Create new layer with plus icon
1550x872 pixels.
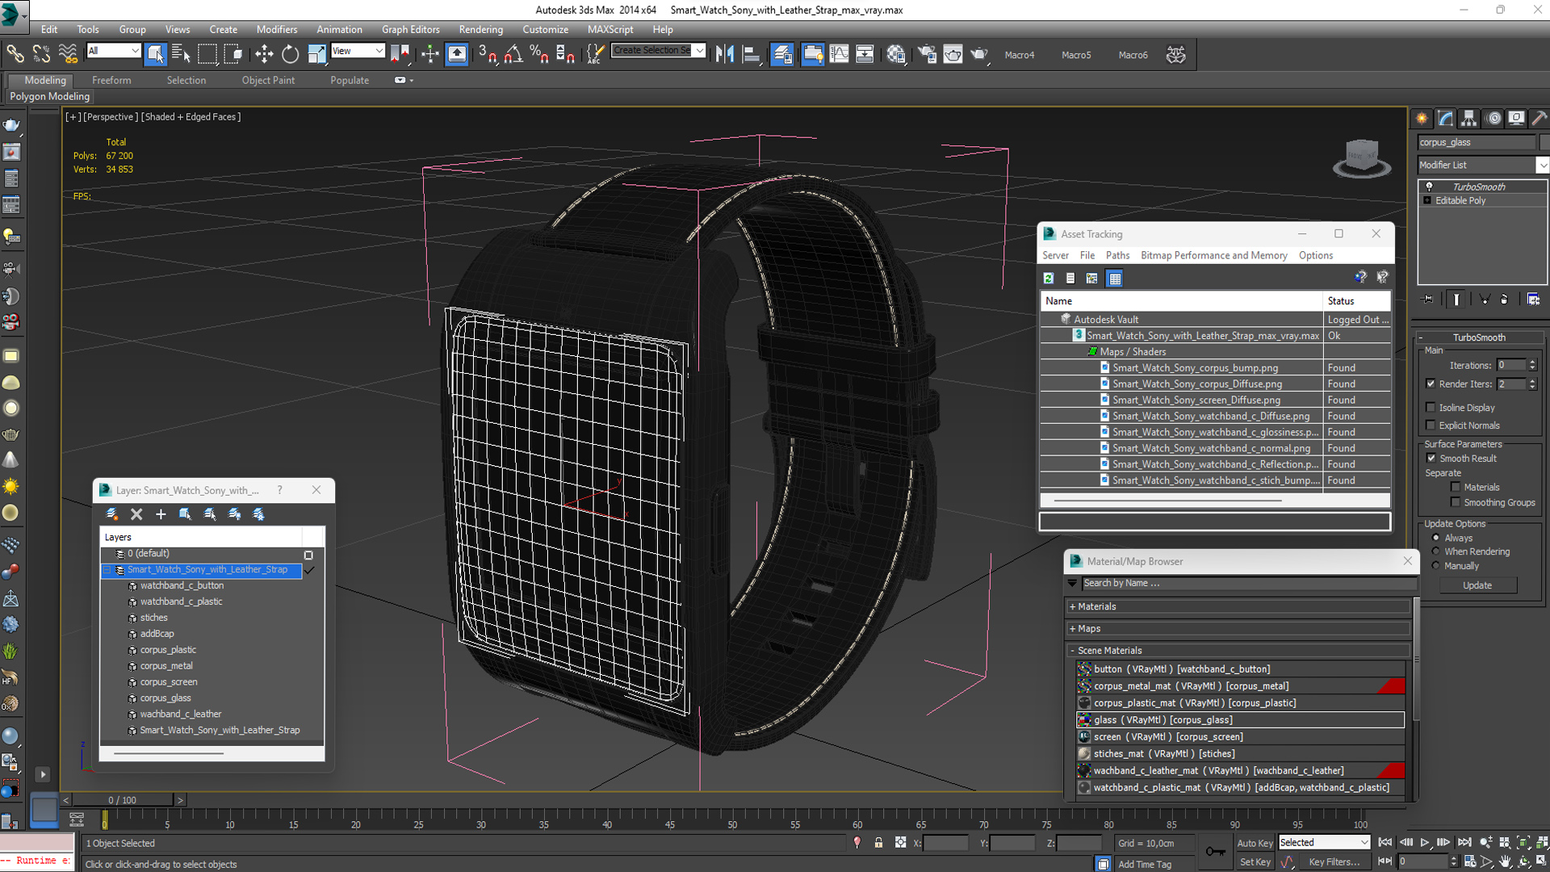[161, 514]
